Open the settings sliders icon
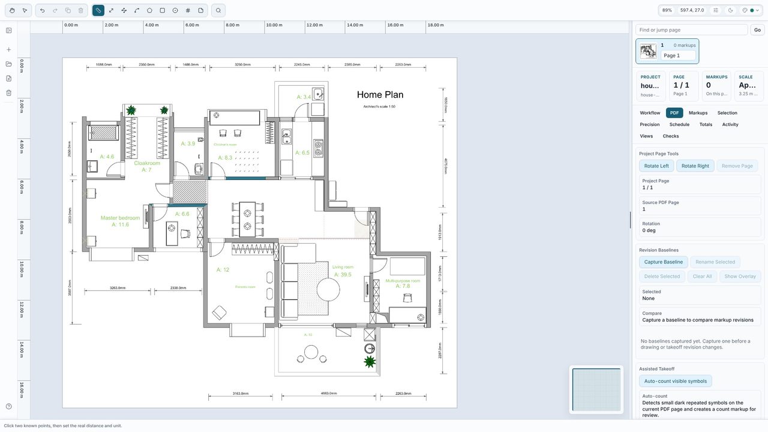The image size is (768, 432). [716, 10]
